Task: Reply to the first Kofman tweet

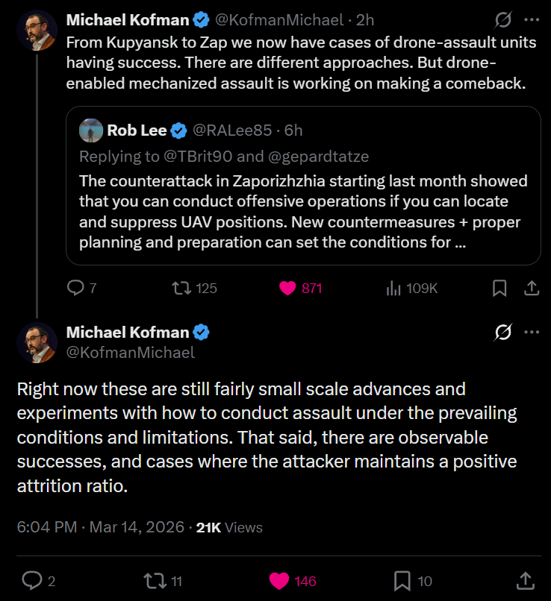Action: point(75,288)
